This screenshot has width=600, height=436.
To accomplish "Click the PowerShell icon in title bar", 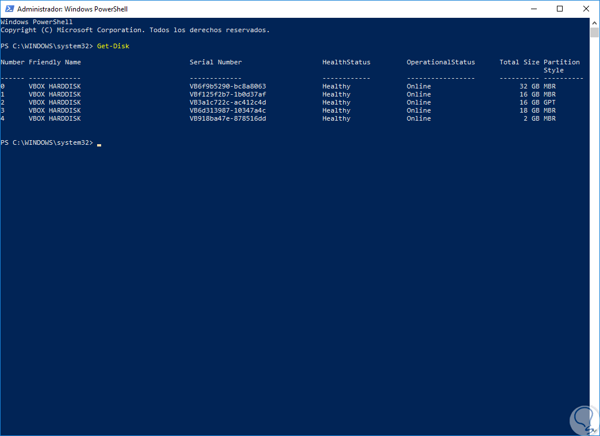I will point(10,9).
